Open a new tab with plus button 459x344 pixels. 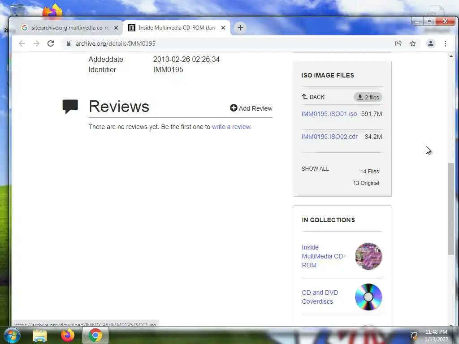point(240,28)
